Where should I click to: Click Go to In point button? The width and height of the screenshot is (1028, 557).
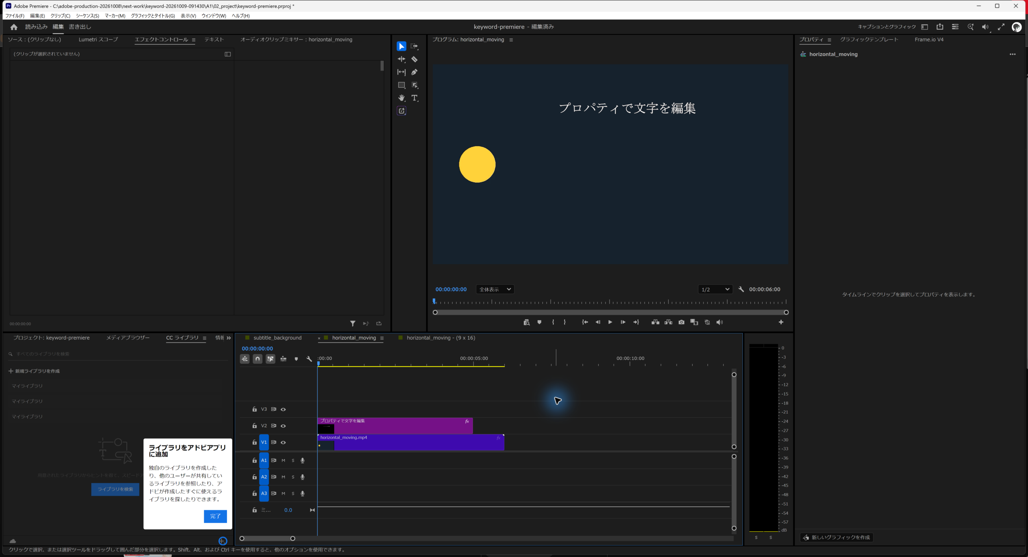585,322
